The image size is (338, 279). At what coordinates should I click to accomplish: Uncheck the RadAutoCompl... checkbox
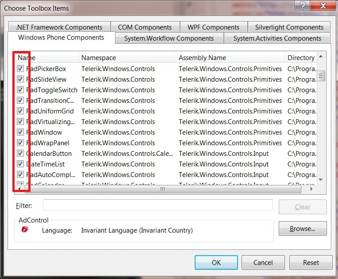[x=20, y=174]
